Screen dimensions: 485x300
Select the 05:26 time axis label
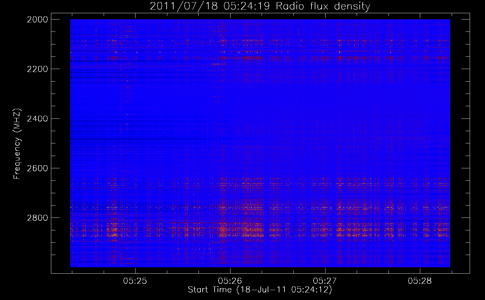coord(230,281)
